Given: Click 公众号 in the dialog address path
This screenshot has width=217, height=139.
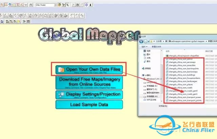Looking at the screenshot, I should coord(159,41).
